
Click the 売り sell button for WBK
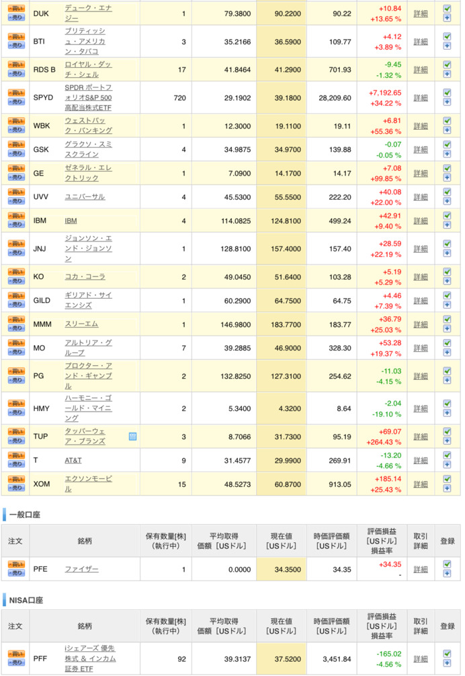click(16, 130)
